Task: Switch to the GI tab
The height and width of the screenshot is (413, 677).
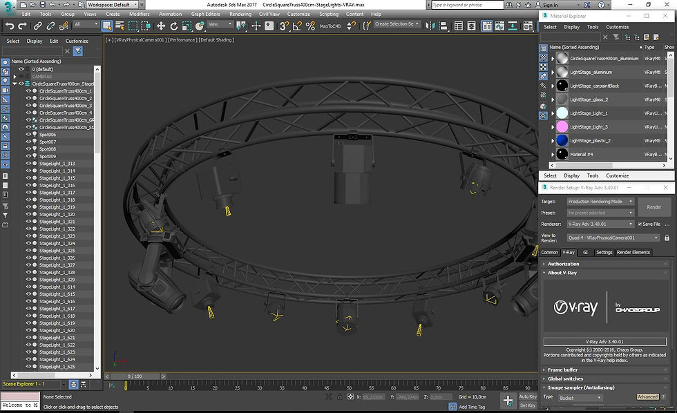Action: pos(586,252)
